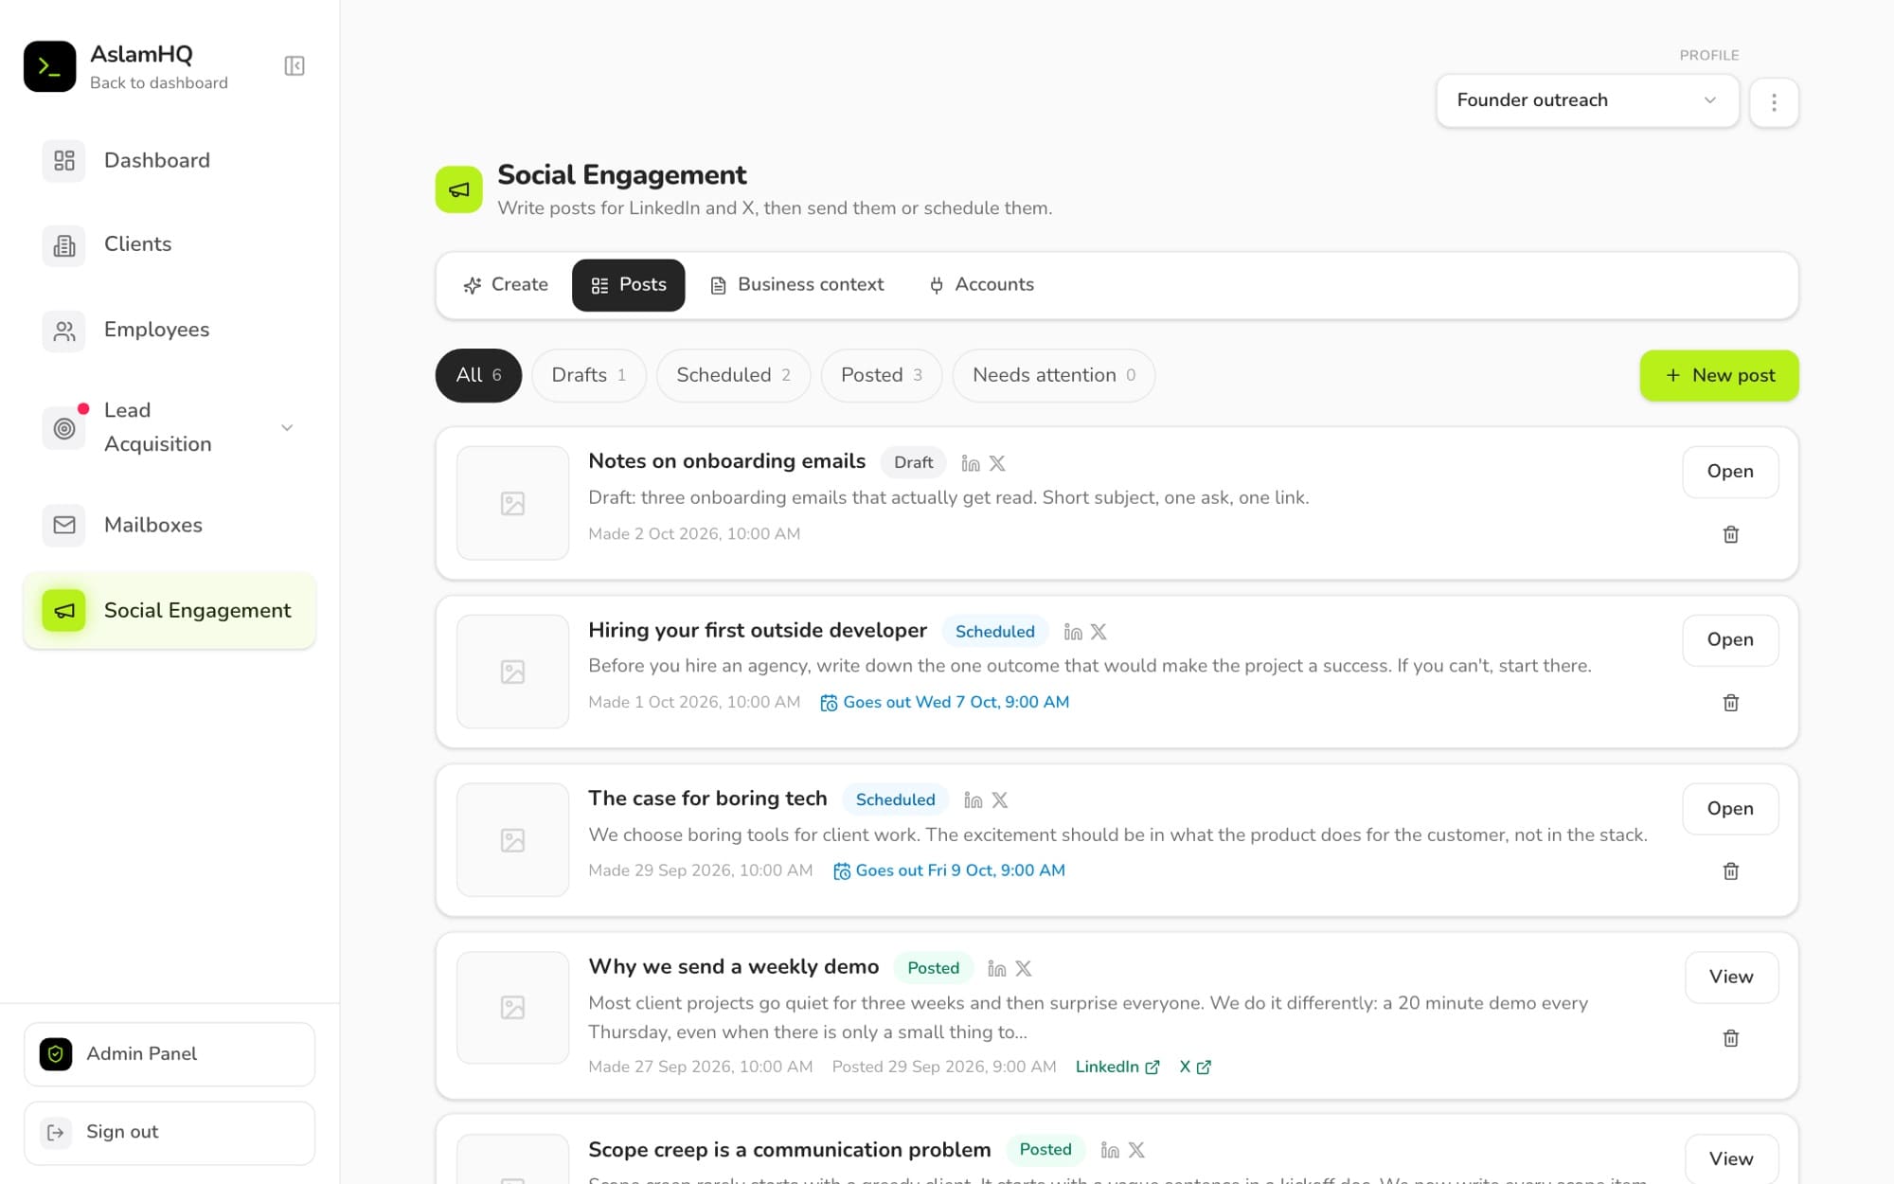The height and width of the screenshot is (1184, 1894).
Task: Click thumbnail of The case for boring tech
Action: pyautogui.click(x=512, y=841)
